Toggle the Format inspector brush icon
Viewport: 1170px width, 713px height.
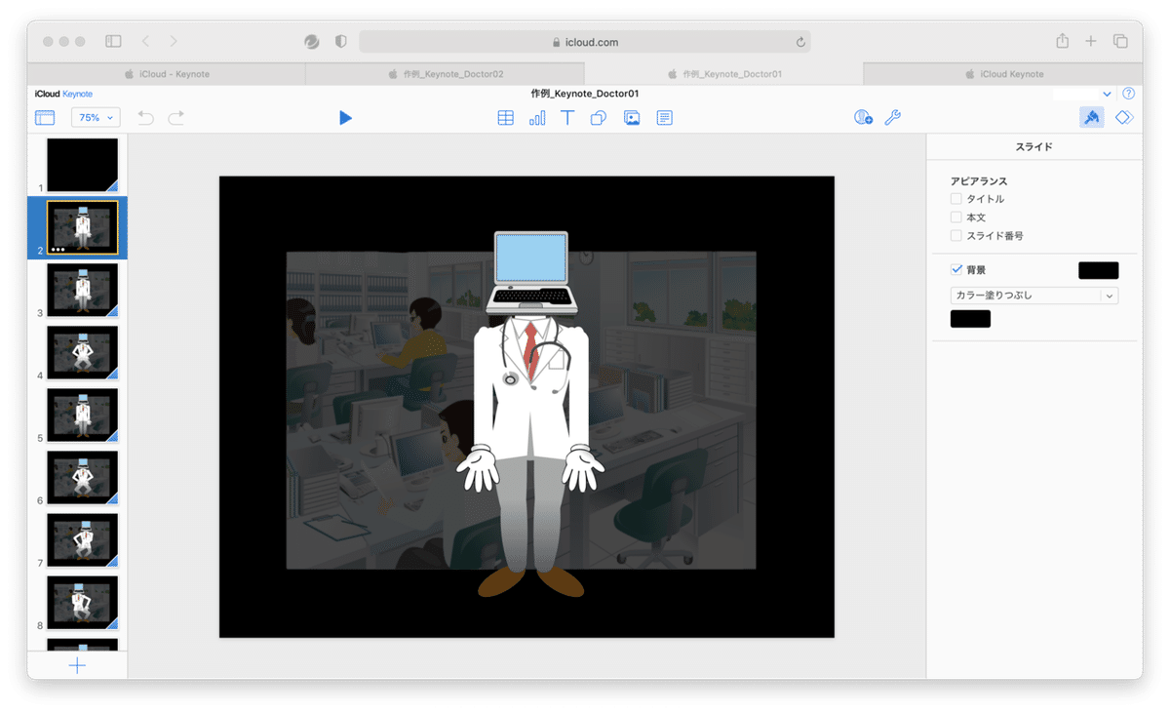coord(1092,117)
